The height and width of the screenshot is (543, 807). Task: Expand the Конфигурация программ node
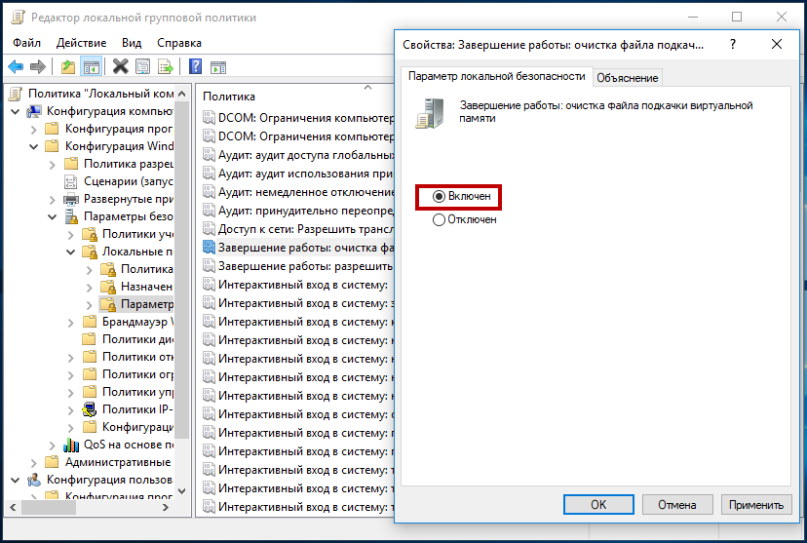[x=34, y=129]
